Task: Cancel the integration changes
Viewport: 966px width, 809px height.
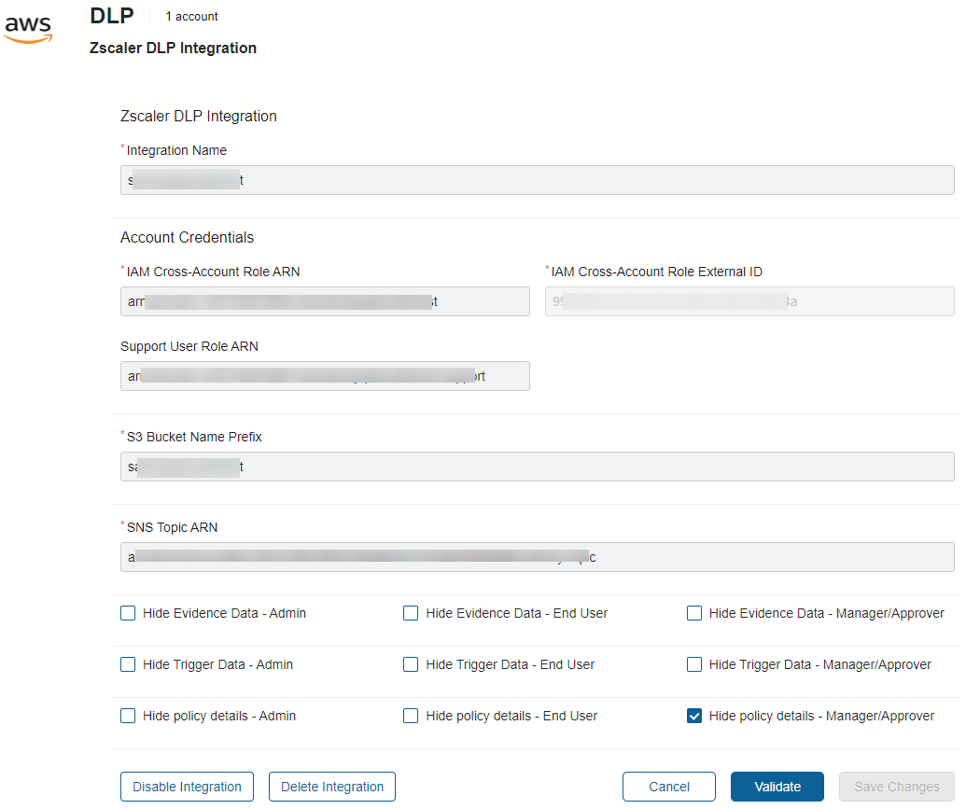Action: coord(668,787)
